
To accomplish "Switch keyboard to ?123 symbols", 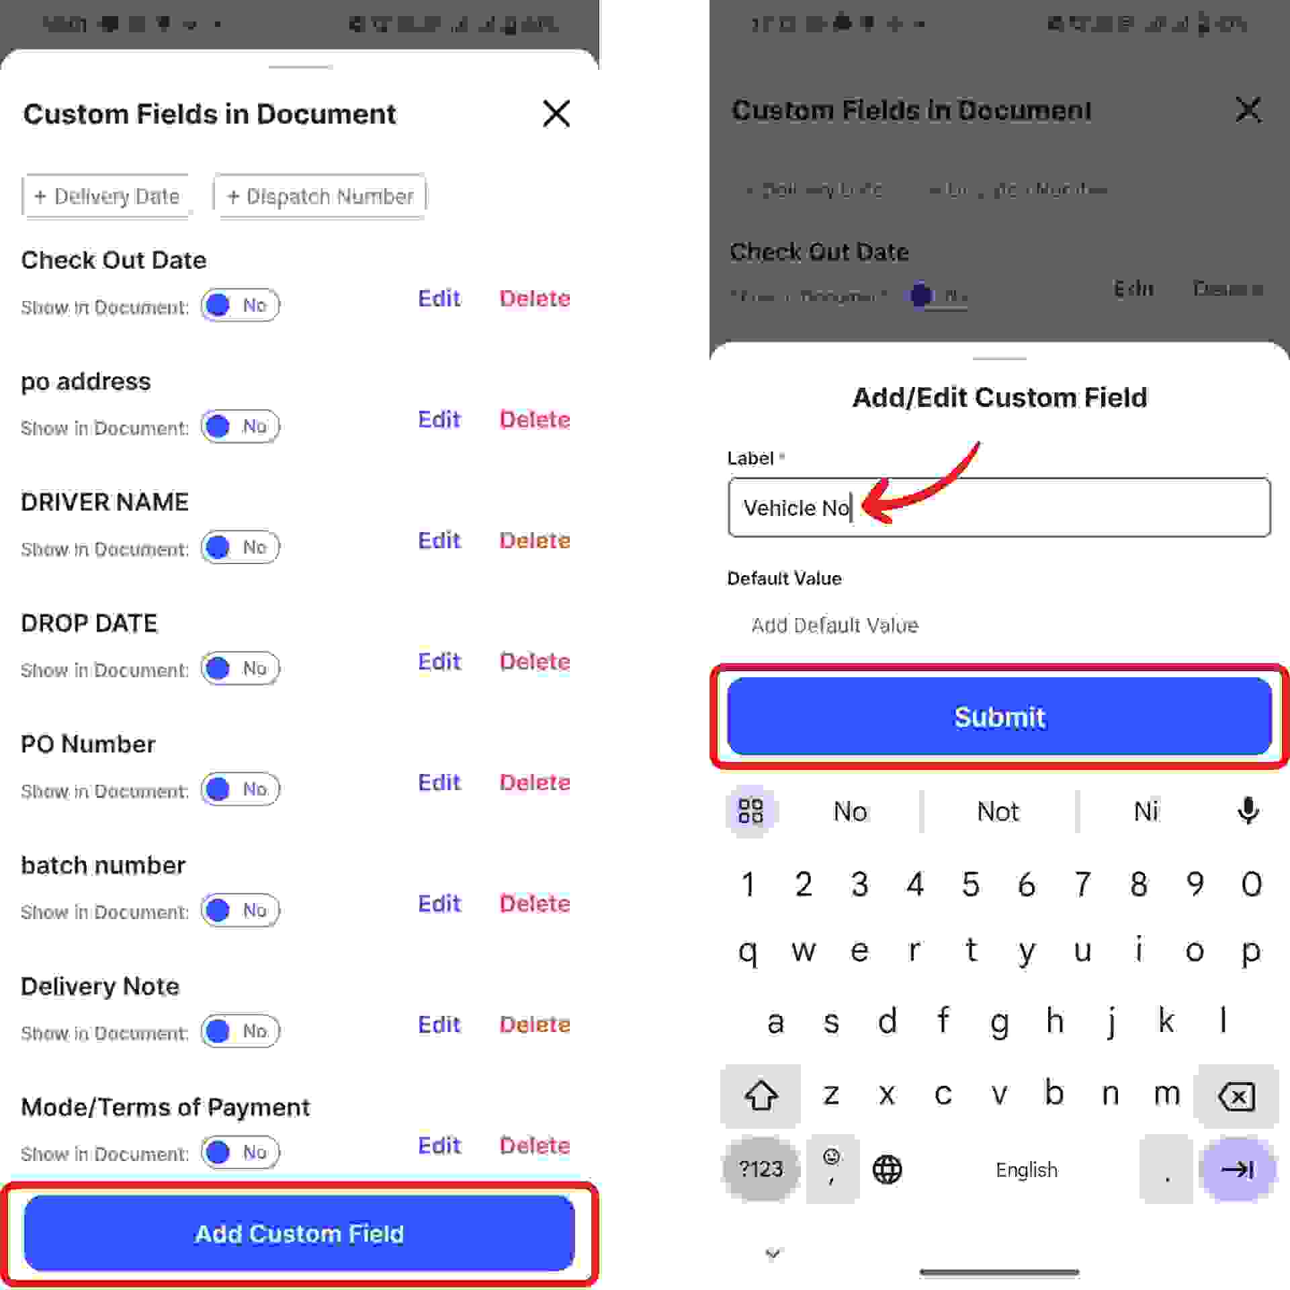I will (761, 1170).
